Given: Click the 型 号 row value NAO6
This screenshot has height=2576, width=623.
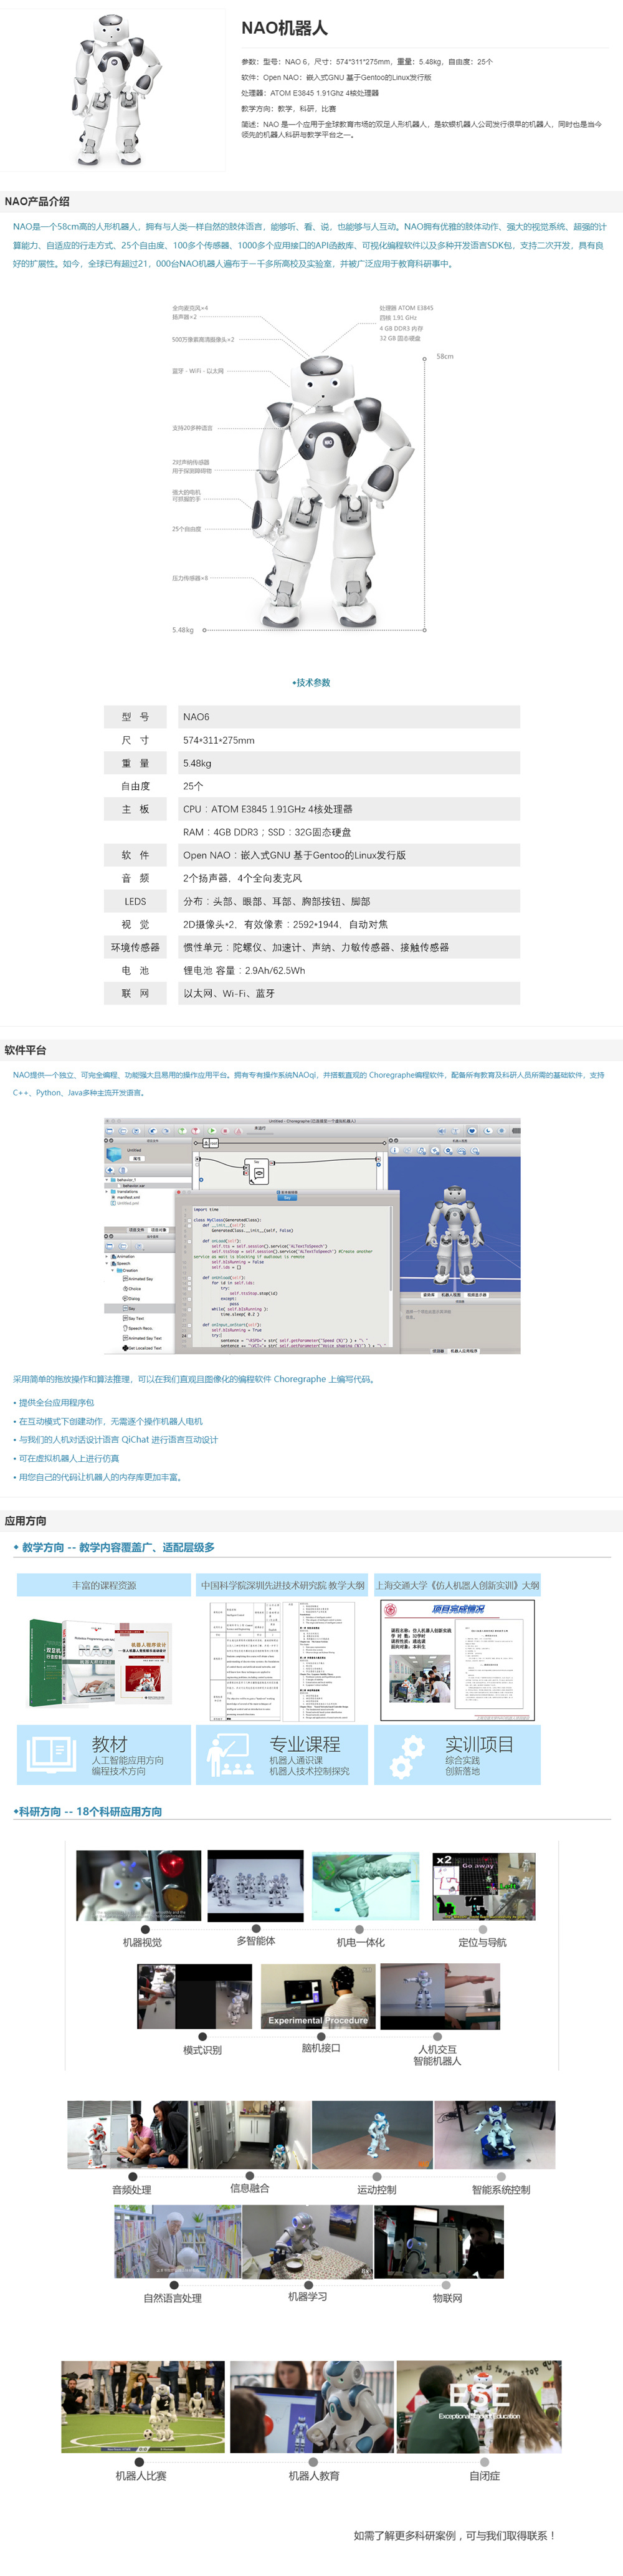Looking at the screenshot, I should tap(348, 717).
